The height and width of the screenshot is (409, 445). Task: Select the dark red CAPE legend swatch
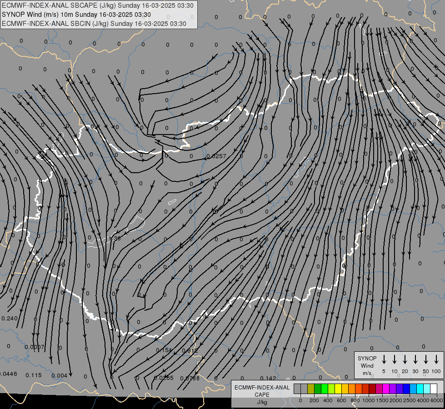point(372,389)
